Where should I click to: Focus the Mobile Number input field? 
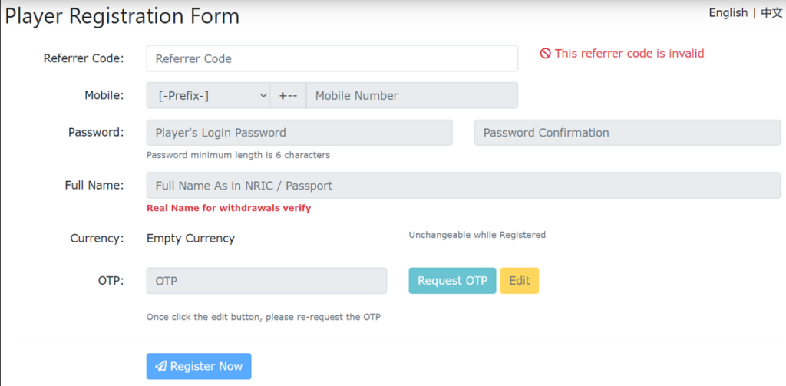click(412, 95)
